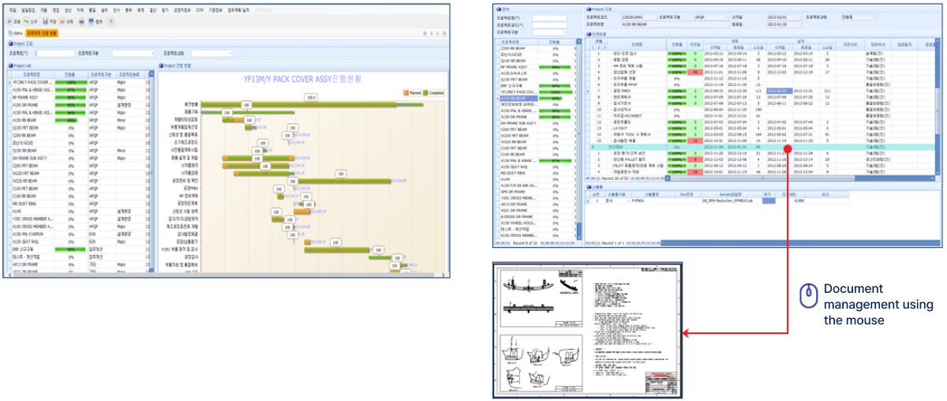
Task: Click the 프로젝트명 column header in left Project List
Action: coord(32,74)
